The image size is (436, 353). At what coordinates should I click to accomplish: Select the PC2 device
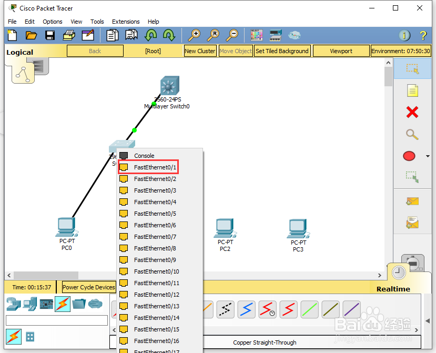pyautogui.click(x=225, y=228)
